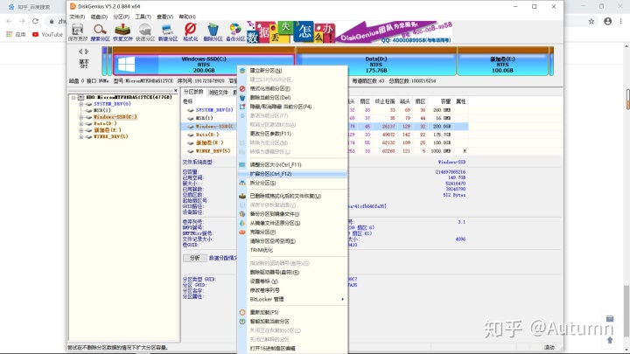This screenshot has height=354, width=630.
Task: Go to next disk with right arrow
Action: [87, 52]
